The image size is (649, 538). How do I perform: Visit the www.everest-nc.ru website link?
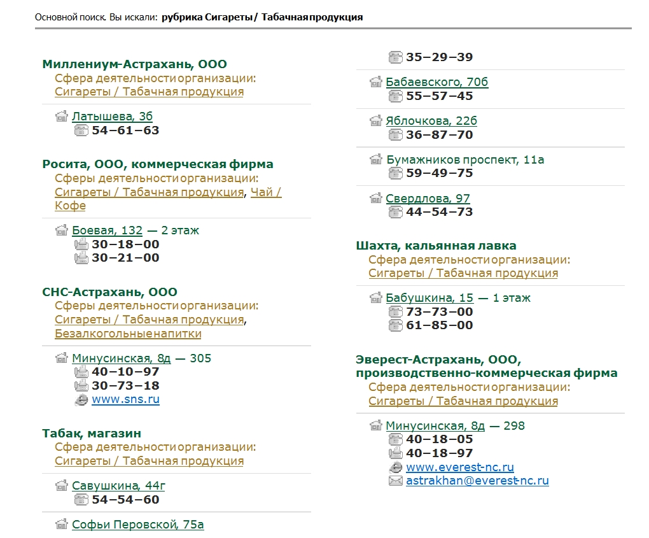coord(460,467)
